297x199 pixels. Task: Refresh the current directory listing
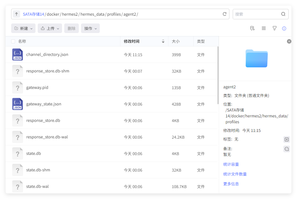pyautogui.click(x=224, y=14)
